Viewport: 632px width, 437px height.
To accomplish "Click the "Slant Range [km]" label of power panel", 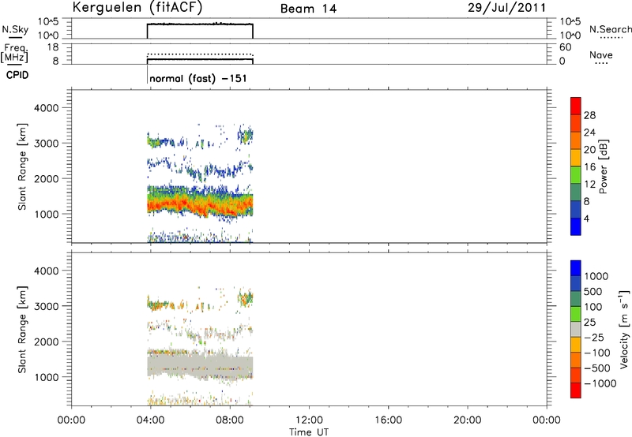I will pyautogui.click(x=22, y=166).
